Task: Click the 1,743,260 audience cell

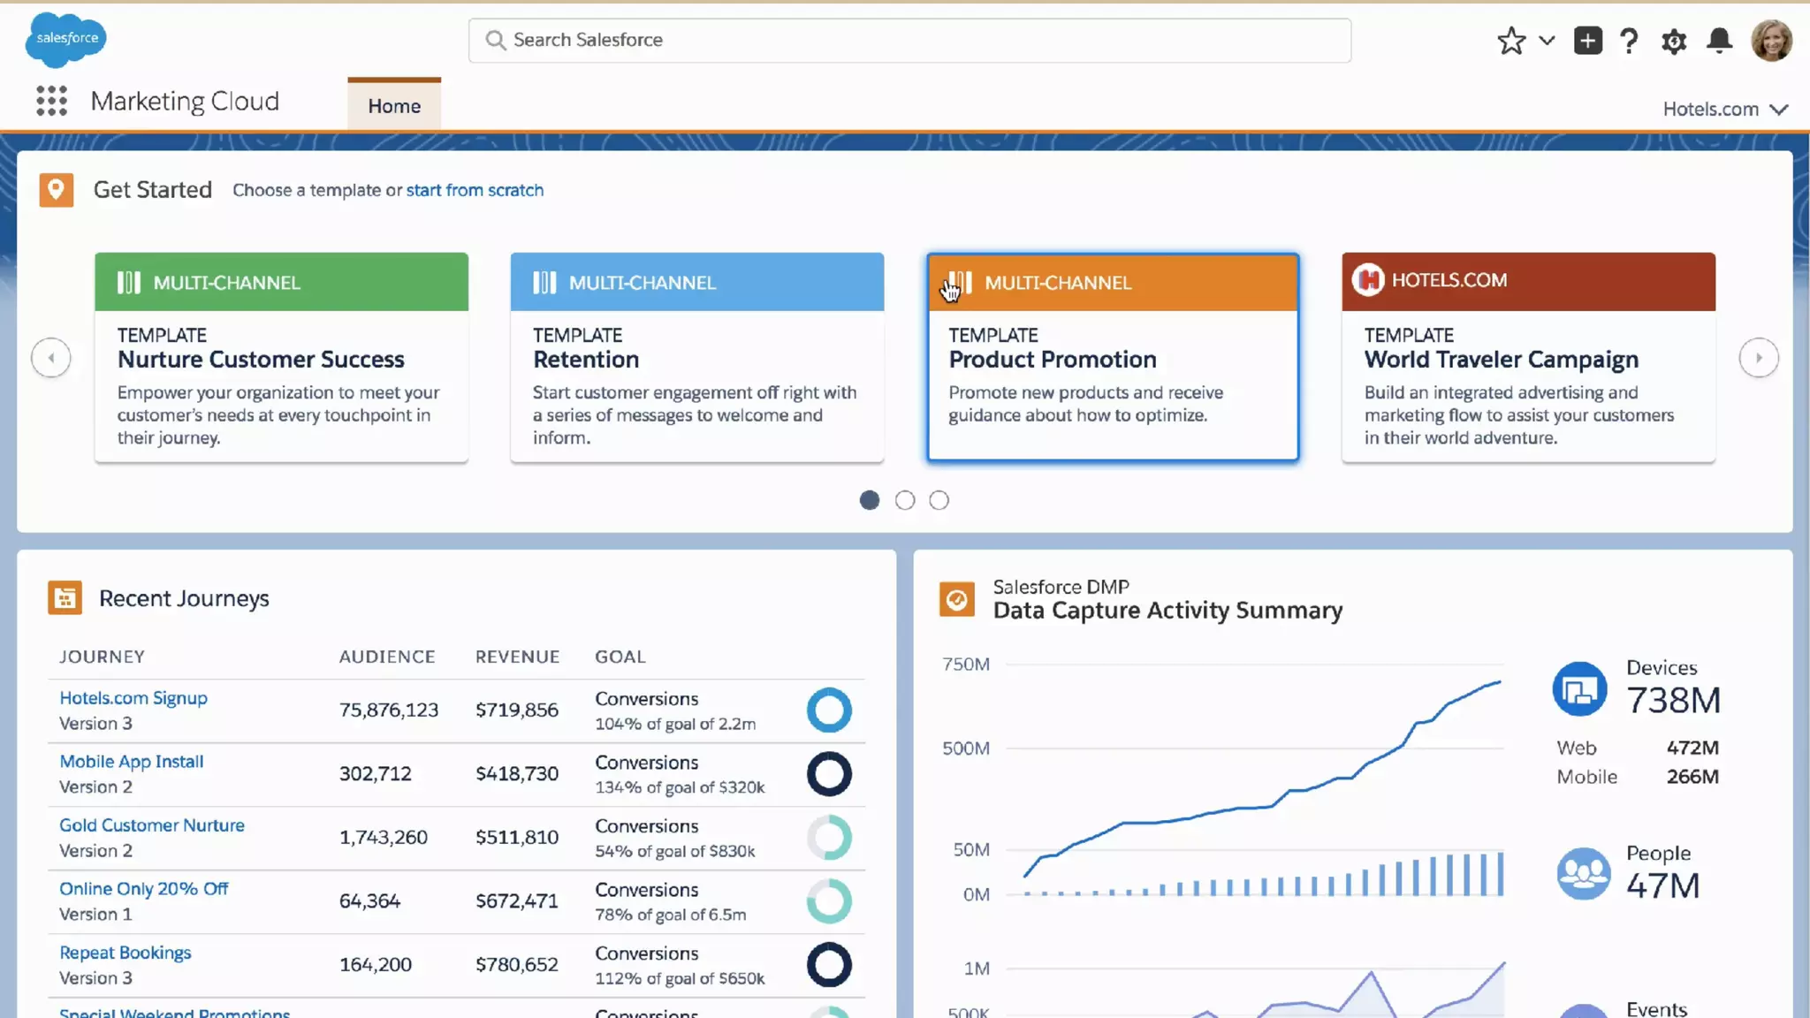Action: [384, 837]
